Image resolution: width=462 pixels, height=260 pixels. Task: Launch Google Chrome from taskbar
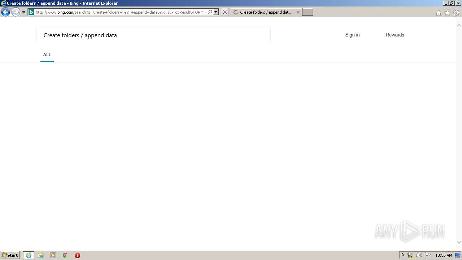65,255
